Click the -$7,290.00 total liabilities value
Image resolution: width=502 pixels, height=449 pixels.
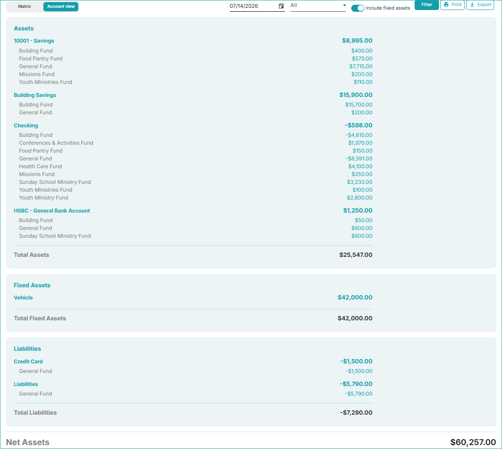[x=356, y=412]
